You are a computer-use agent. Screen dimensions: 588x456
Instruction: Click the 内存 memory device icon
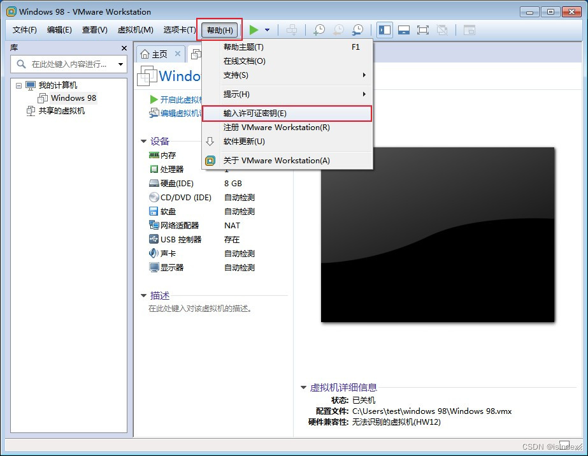[x=154, y=155]
